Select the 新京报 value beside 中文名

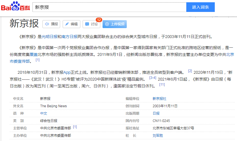45,98
